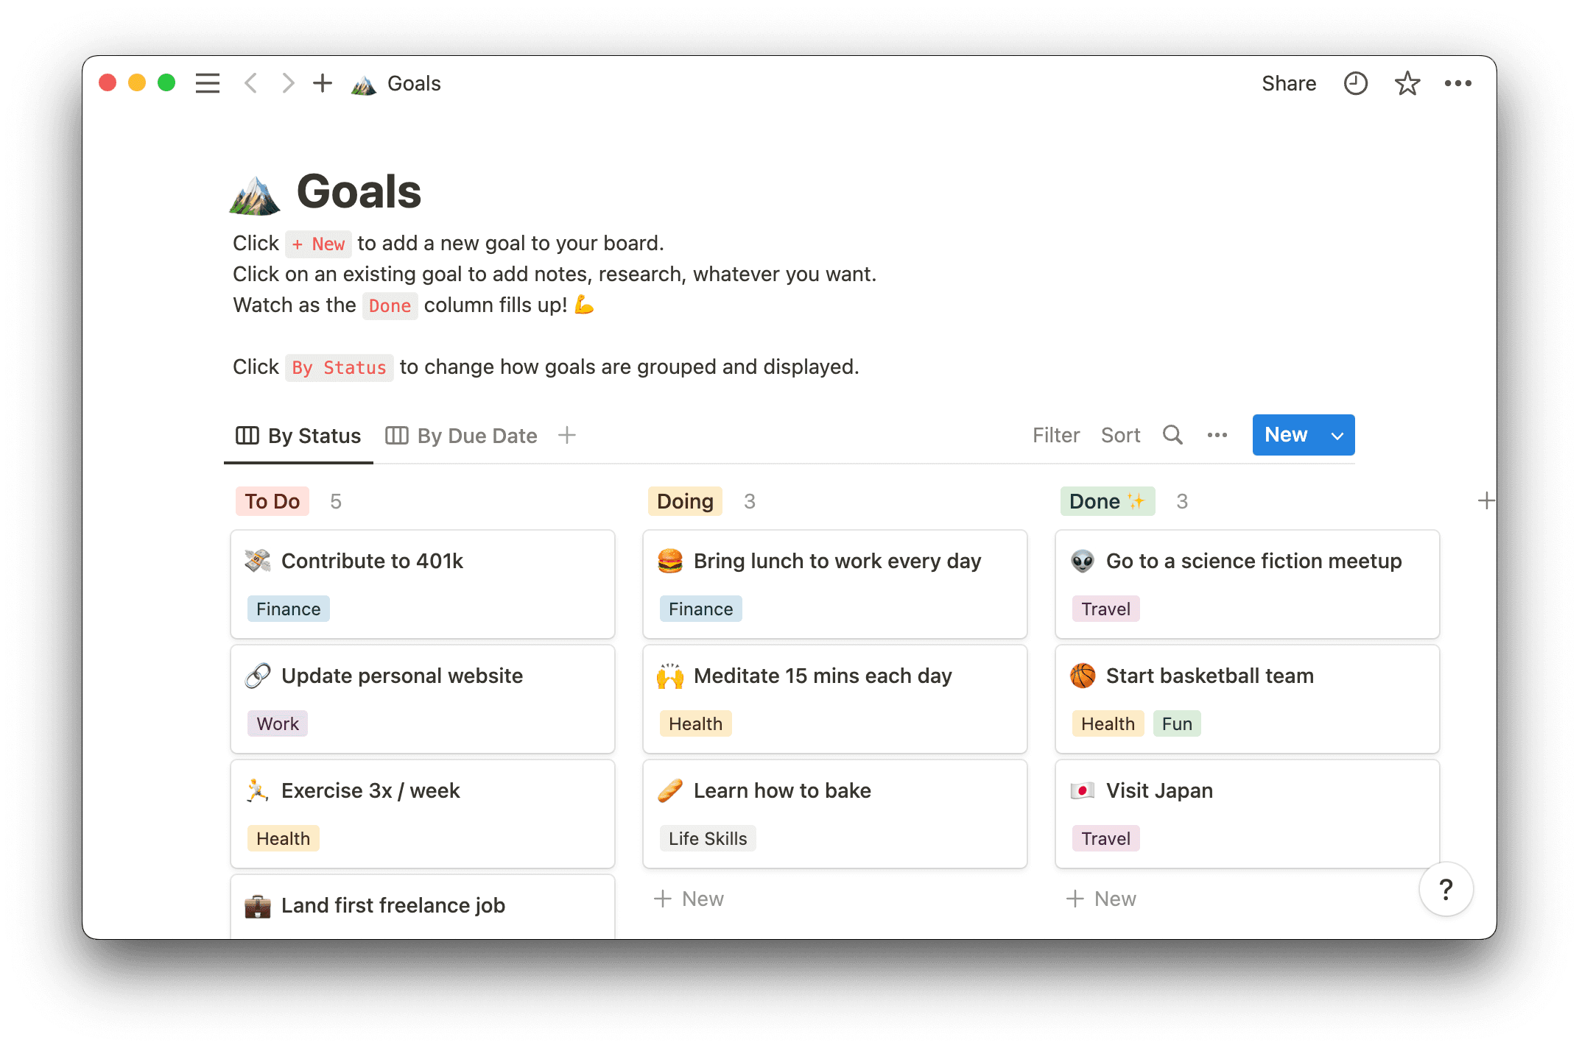Open the sidebar using the hamburger icon
This screenshot has height=1048, width=1579.
207,83
